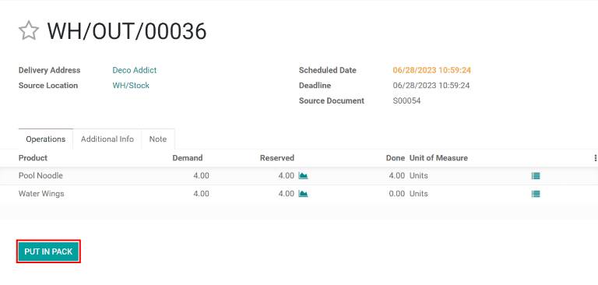Mark WH/OUT/00036 as favorite with star
Screen dimensions: 598x285
(29, 31)
